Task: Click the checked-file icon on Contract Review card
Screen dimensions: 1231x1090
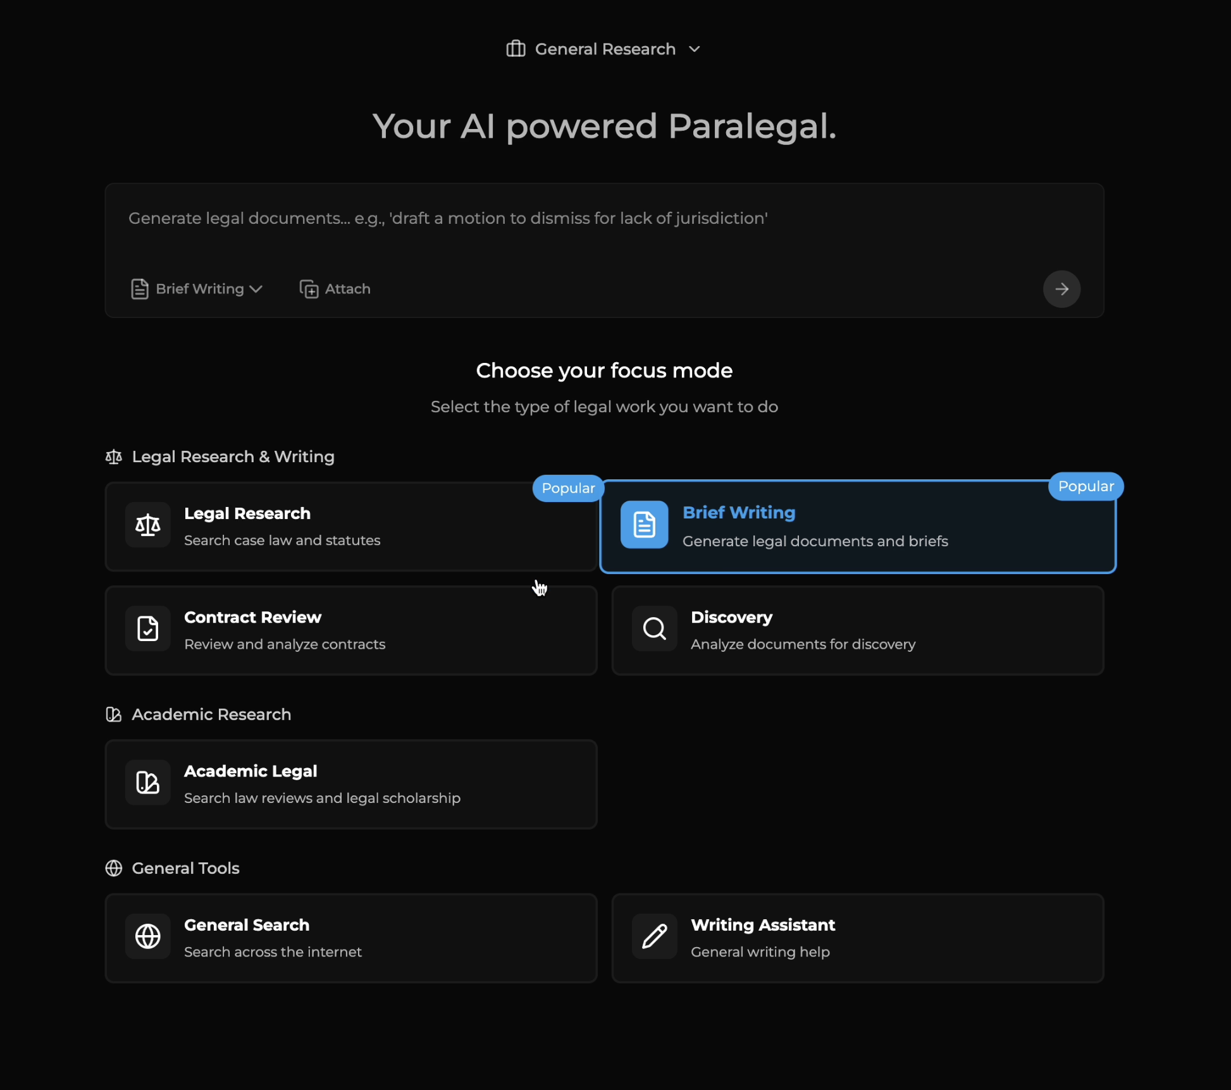Action: click(147, 628)
